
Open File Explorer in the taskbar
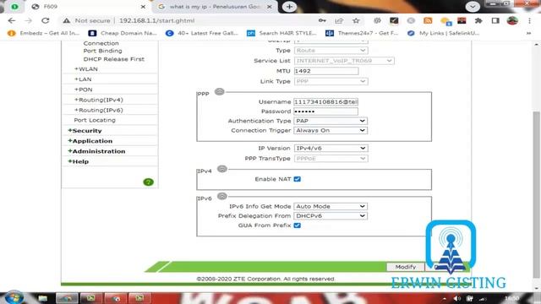click(43, 298)
